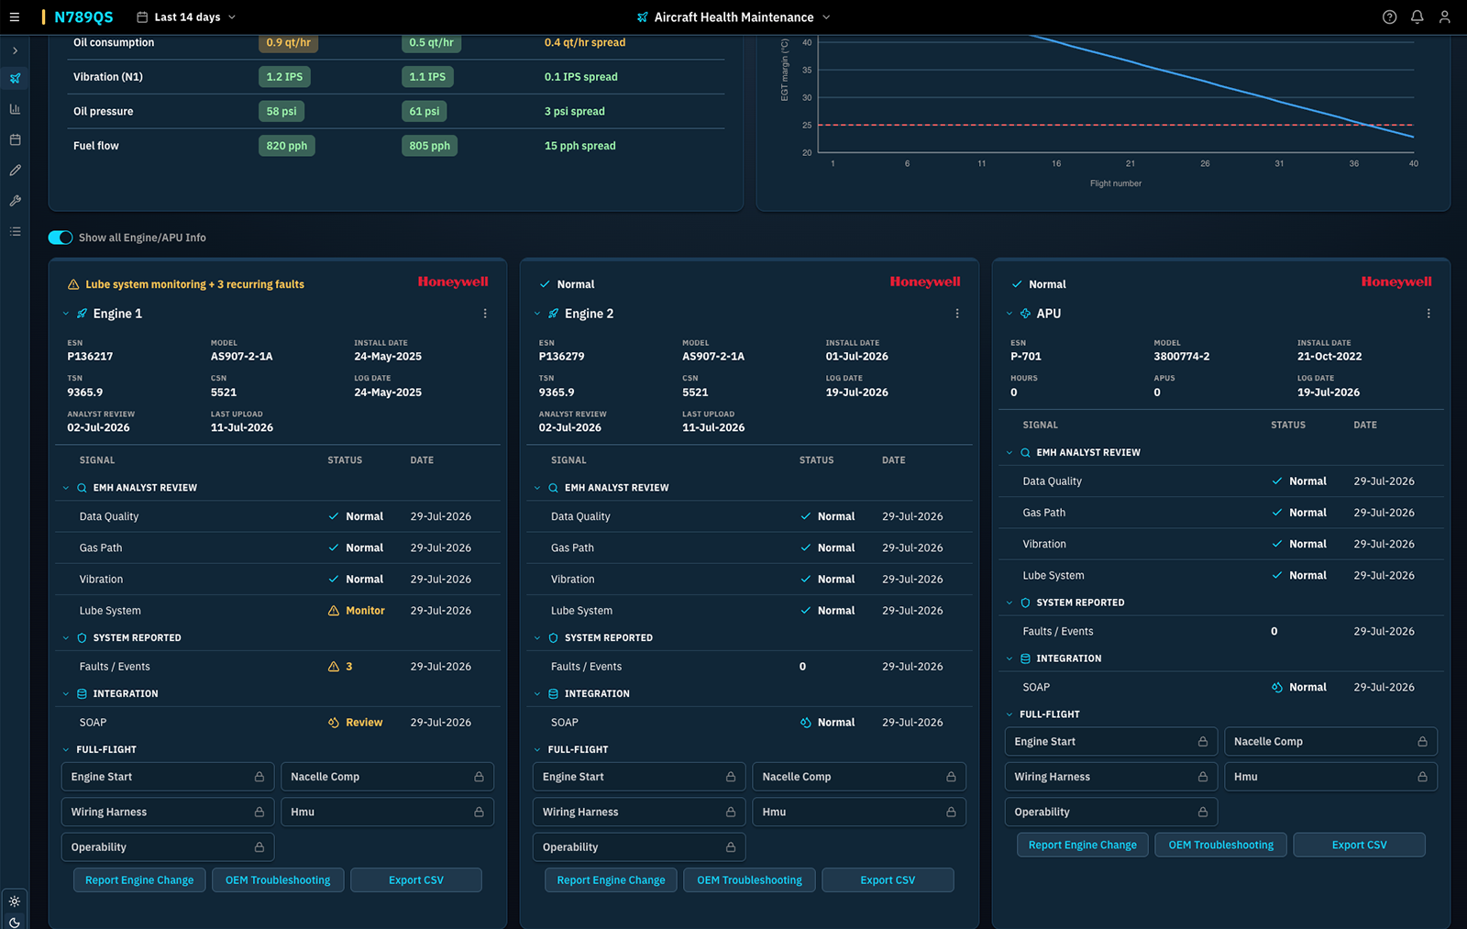Open Engine 1 Wiring Harness item

(x=167, y=812)
